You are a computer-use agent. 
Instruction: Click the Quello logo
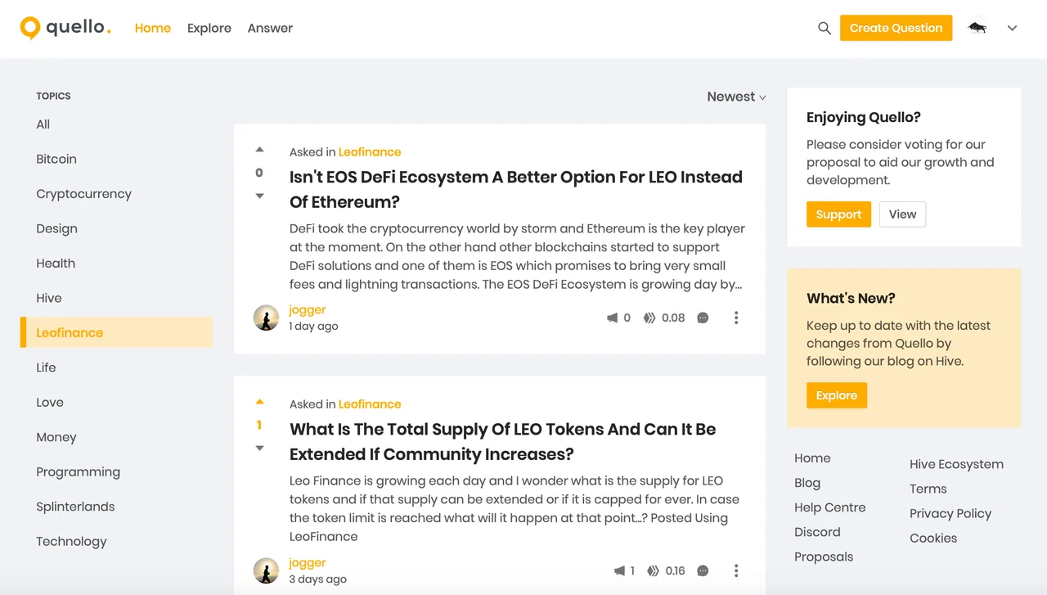pos(65,28)
